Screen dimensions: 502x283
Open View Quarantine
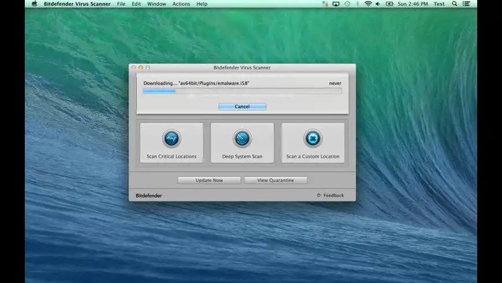click(275, 180)
